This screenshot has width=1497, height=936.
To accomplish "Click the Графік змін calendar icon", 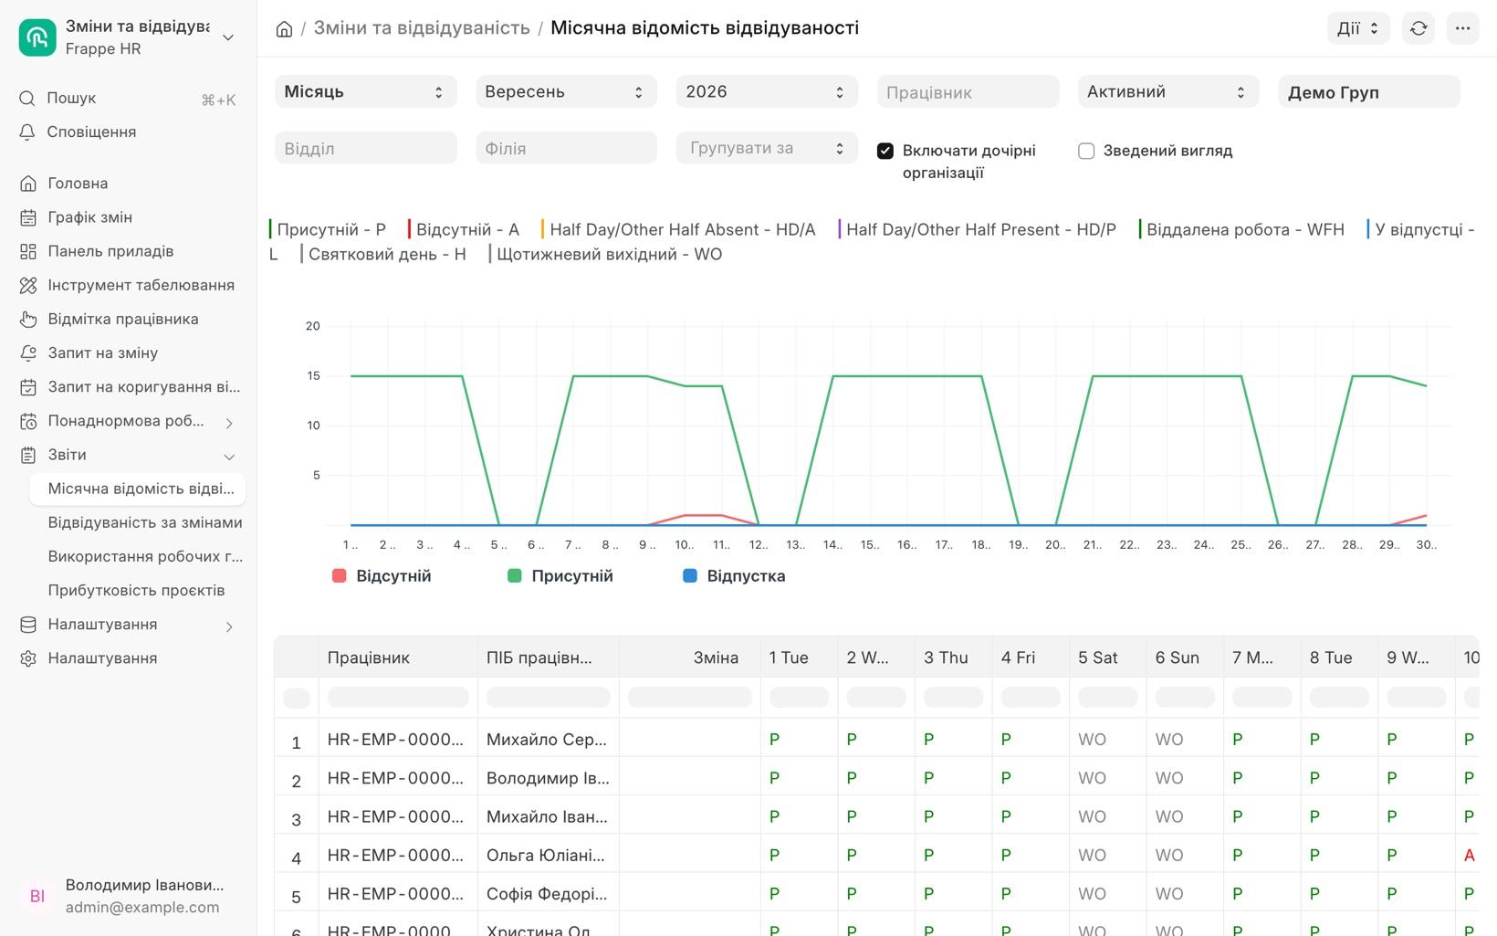I will [28, 217].
